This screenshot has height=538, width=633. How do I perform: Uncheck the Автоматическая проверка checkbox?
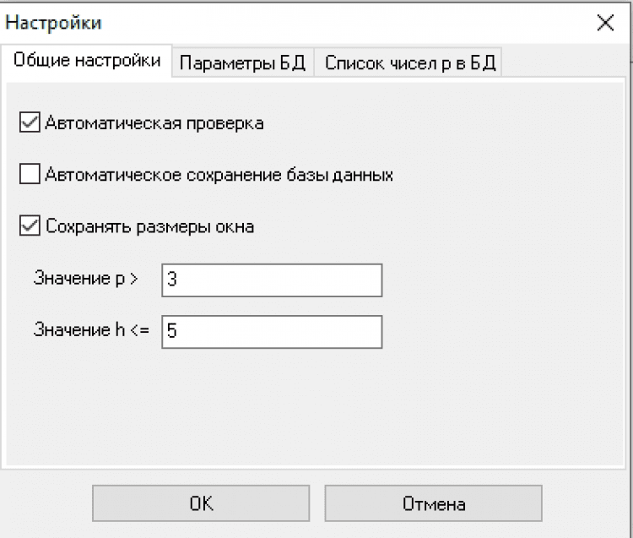pos(30,123)
